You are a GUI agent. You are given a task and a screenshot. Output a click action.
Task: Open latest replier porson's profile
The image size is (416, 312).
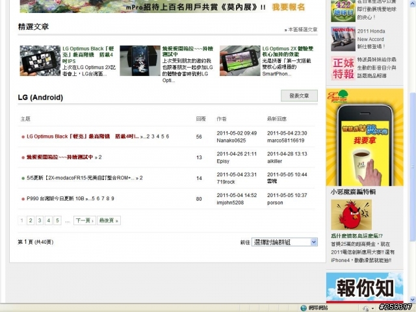pos(275,202)
